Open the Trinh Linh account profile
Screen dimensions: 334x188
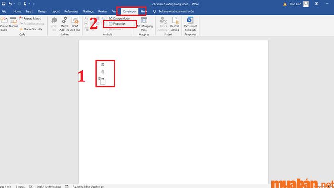coord(299,4)
